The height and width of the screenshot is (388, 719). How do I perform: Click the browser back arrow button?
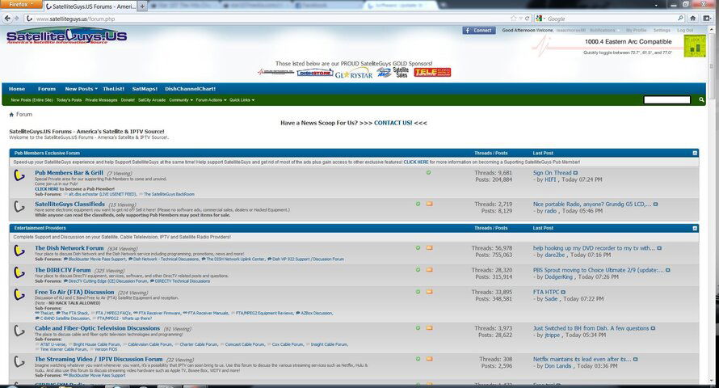point(7,19)
